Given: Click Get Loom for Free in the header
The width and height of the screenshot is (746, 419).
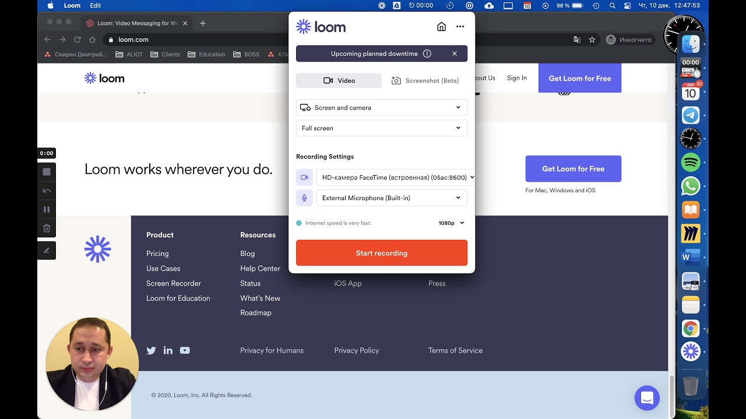Looking at the screenshot, I should 580,79.
